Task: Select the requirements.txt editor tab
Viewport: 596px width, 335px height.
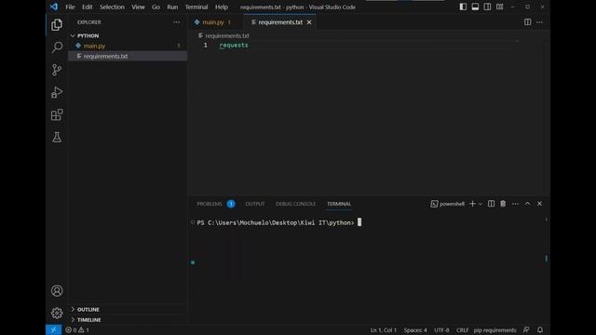Action: 280,22
